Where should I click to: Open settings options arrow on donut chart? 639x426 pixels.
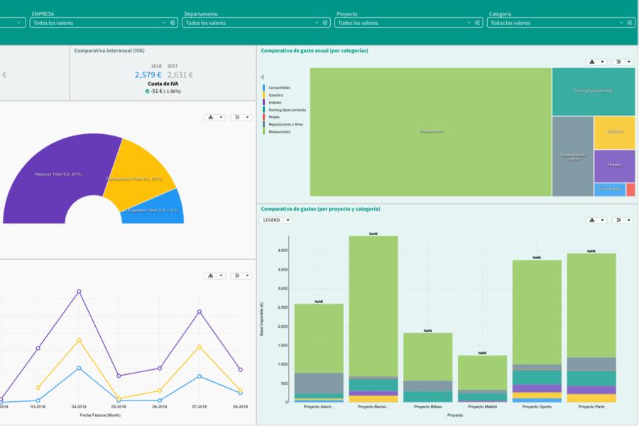[x=247, y=117]
